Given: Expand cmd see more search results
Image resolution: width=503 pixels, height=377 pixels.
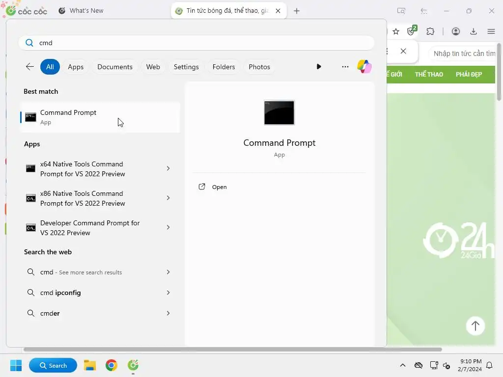Looking at the screenshot, I should tap(168, 272).
